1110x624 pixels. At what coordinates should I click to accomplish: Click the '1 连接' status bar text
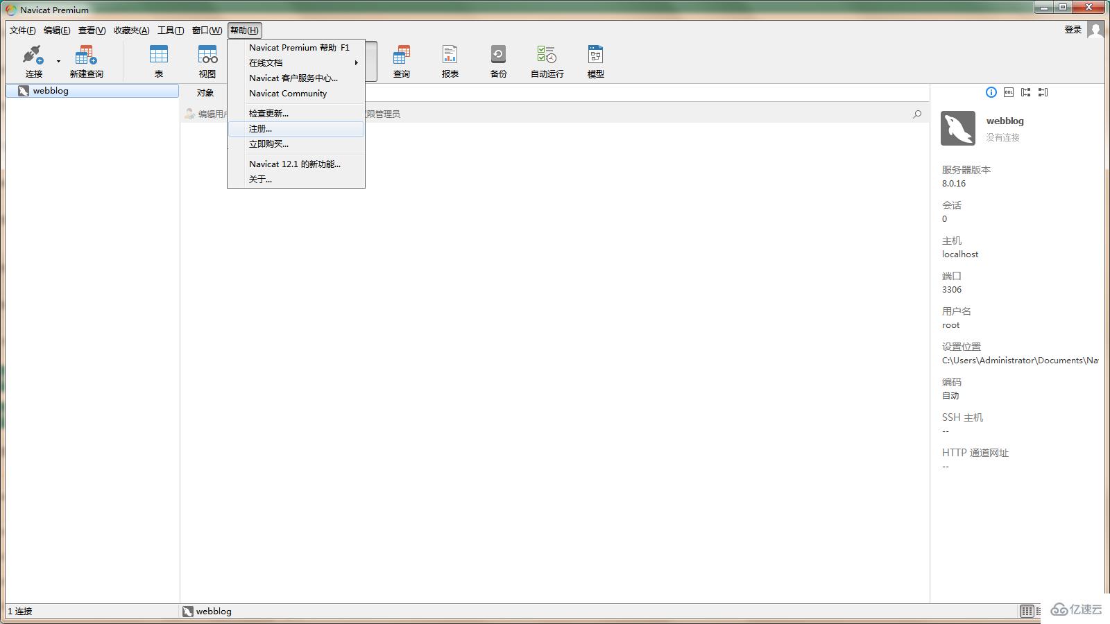coord(20,612)
